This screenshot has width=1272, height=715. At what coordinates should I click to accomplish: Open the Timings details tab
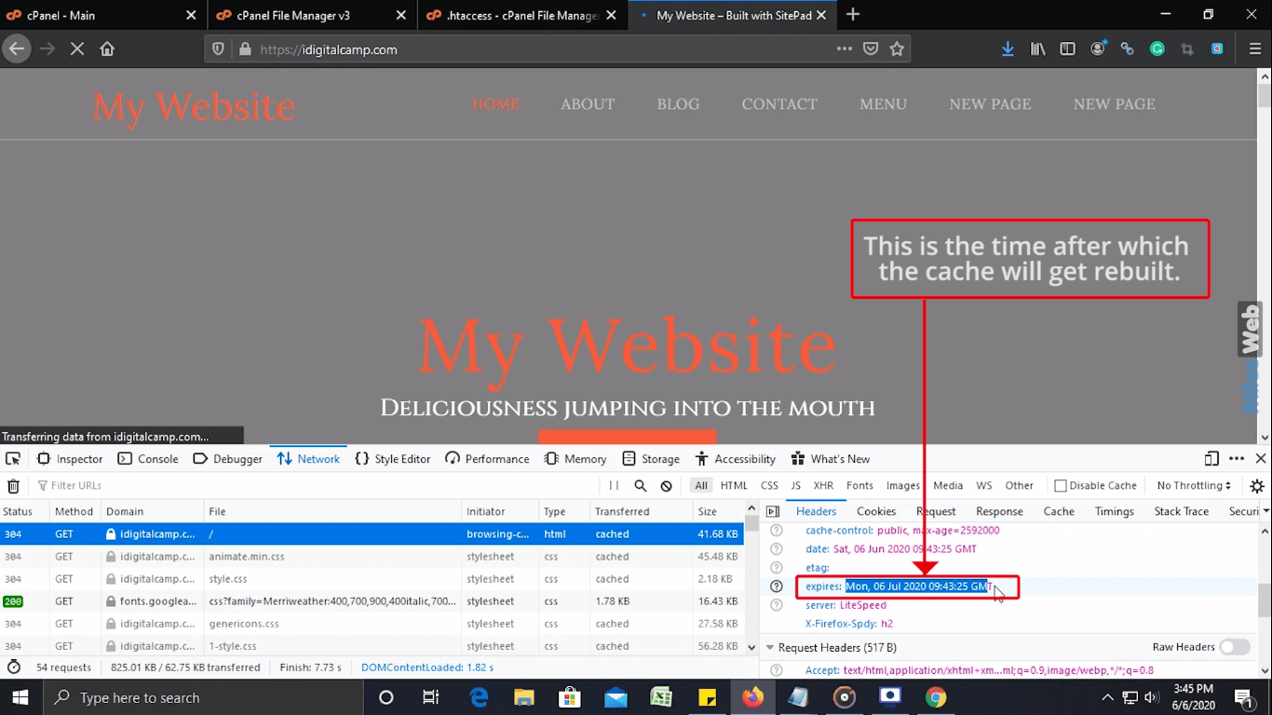coord(1114,511)
